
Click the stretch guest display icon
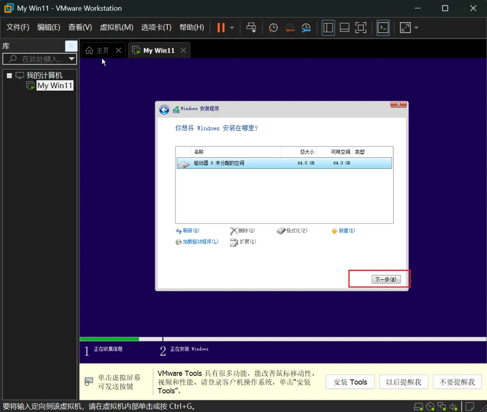[405, 27]
